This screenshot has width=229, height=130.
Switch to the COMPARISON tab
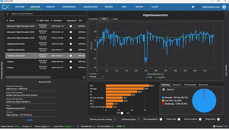(69, 7)
